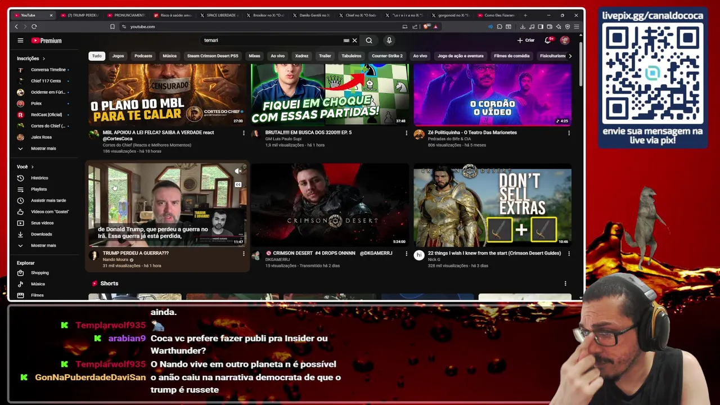720x405 pixels.
Task: Go back with the browser back arrow
Action: (16, 26)
